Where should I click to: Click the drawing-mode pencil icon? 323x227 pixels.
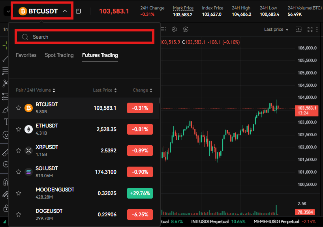pos(5,195)
